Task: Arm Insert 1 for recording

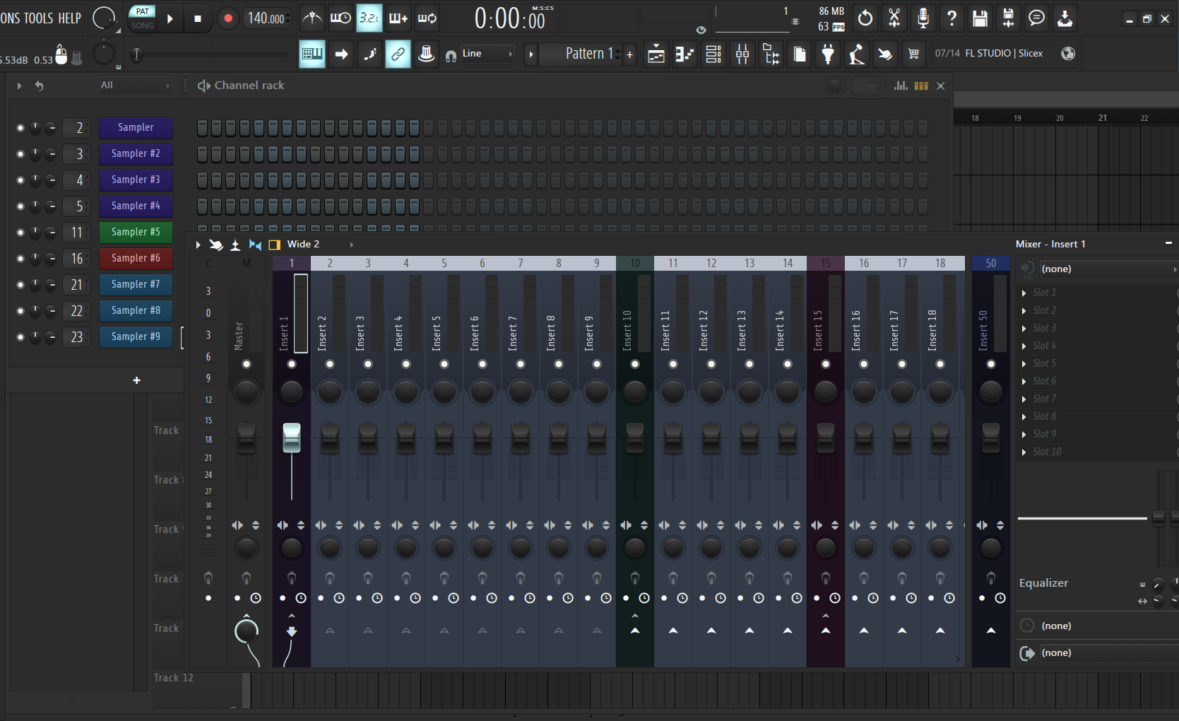Action: click(282, 597)
